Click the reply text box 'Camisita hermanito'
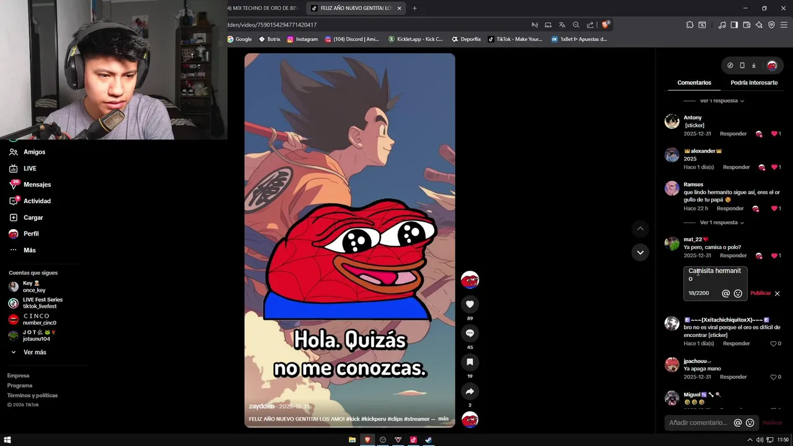The height and width of the screenshot is (446, 793). point(715,275)
